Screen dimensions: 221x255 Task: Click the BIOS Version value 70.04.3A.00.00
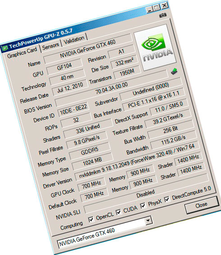[x=112, y=88]
